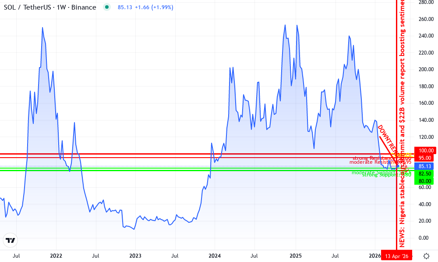Image resolution: width=438 pixels, height=262 pixels.
Task: Click the 260.00 price scale value
Action: (426, 19)
